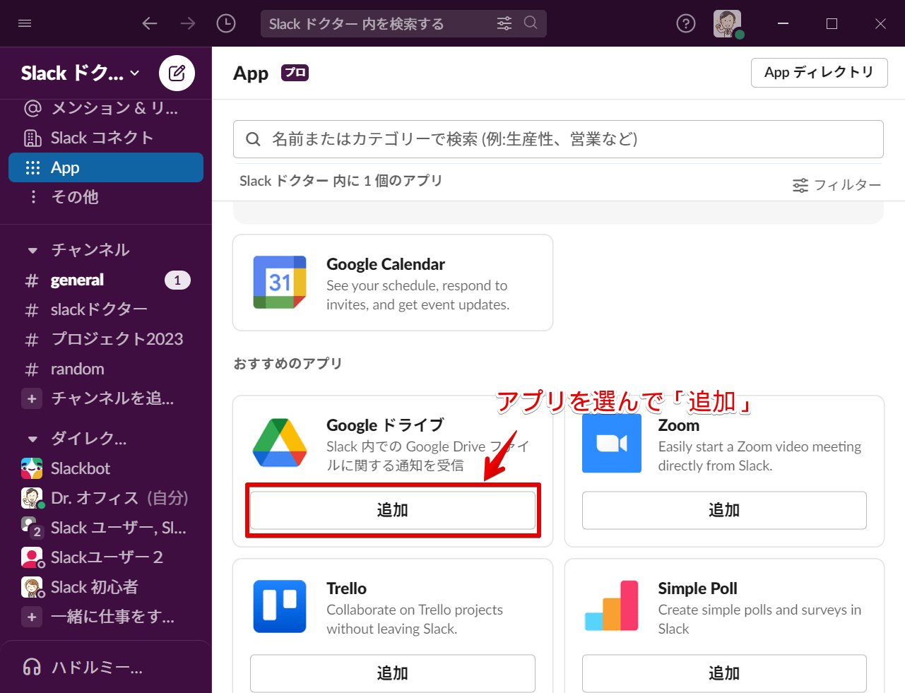Open the Google Calendar app card
The image size is (905, 693).
(393, 283)
